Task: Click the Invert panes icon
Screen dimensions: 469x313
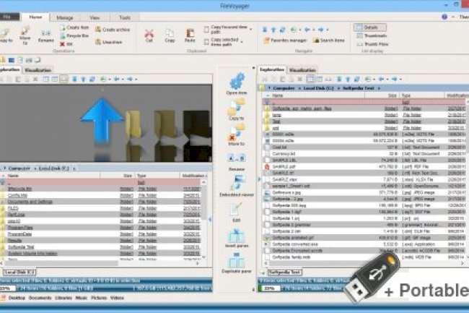Action: tap(237, 238)
